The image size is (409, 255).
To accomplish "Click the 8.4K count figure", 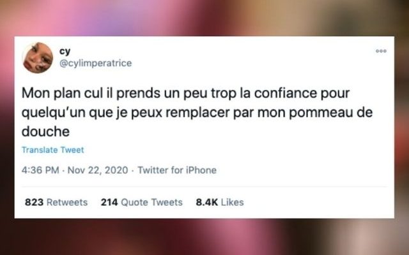I will (x=207, y=202).
